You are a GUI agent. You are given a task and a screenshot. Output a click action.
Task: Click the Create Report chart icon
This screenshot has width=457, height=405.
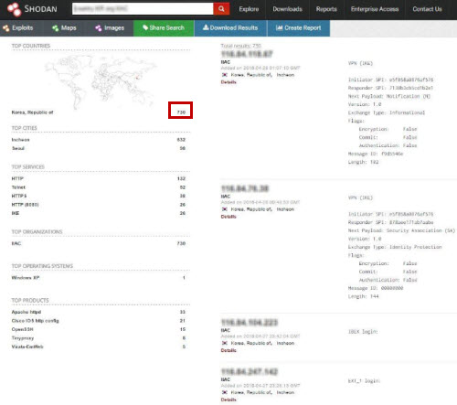(279, 27)
